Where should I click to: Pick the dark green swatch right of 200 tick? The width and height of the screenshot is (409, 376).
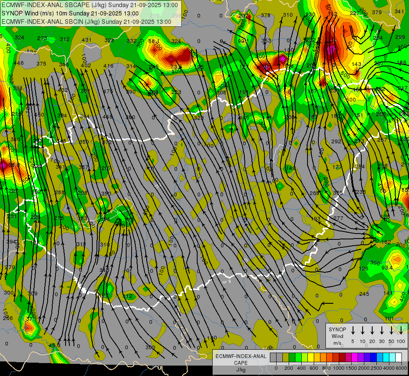pos(292,358)
